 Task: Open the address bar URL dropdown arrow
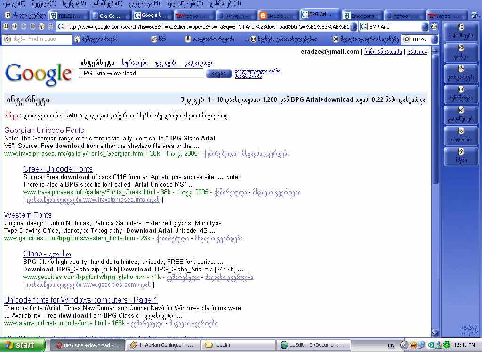pyautogui.click(x=353, y=27)
